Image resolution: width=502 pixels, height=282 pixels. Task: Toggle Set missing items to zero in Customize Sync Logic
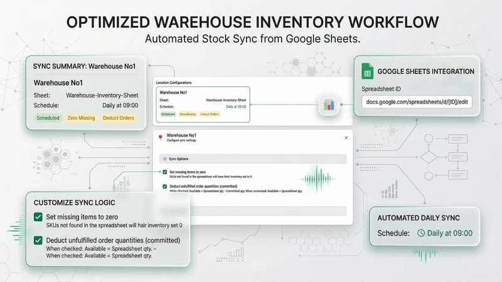point(38,217)
